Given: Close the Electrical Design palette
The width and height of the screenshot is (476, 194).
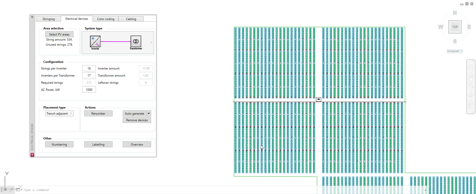Looking at the screenshot, I should (x=32, y=17).
